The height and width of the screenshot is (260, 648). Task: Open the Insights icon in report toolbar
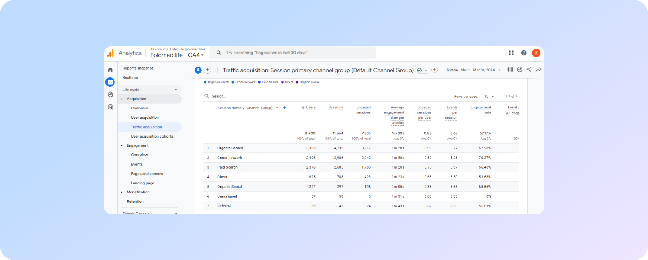(519, 70)
